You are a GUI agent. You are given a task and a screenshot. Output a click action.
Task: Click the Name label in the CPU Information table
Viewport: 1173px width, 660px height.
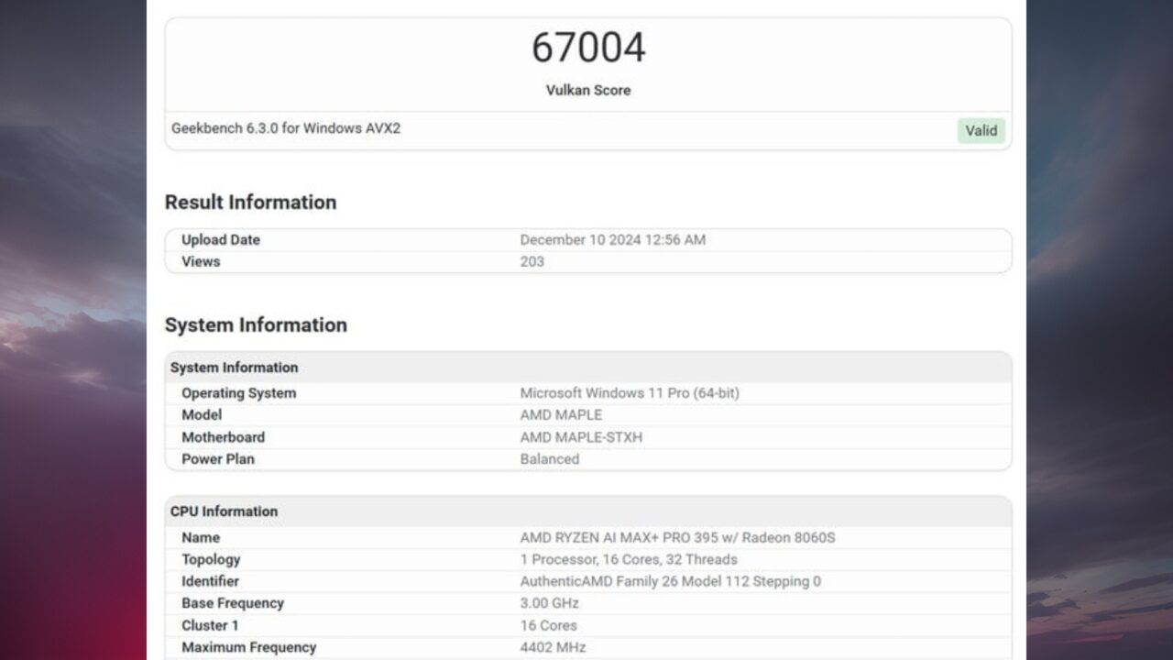pos(201,537)
